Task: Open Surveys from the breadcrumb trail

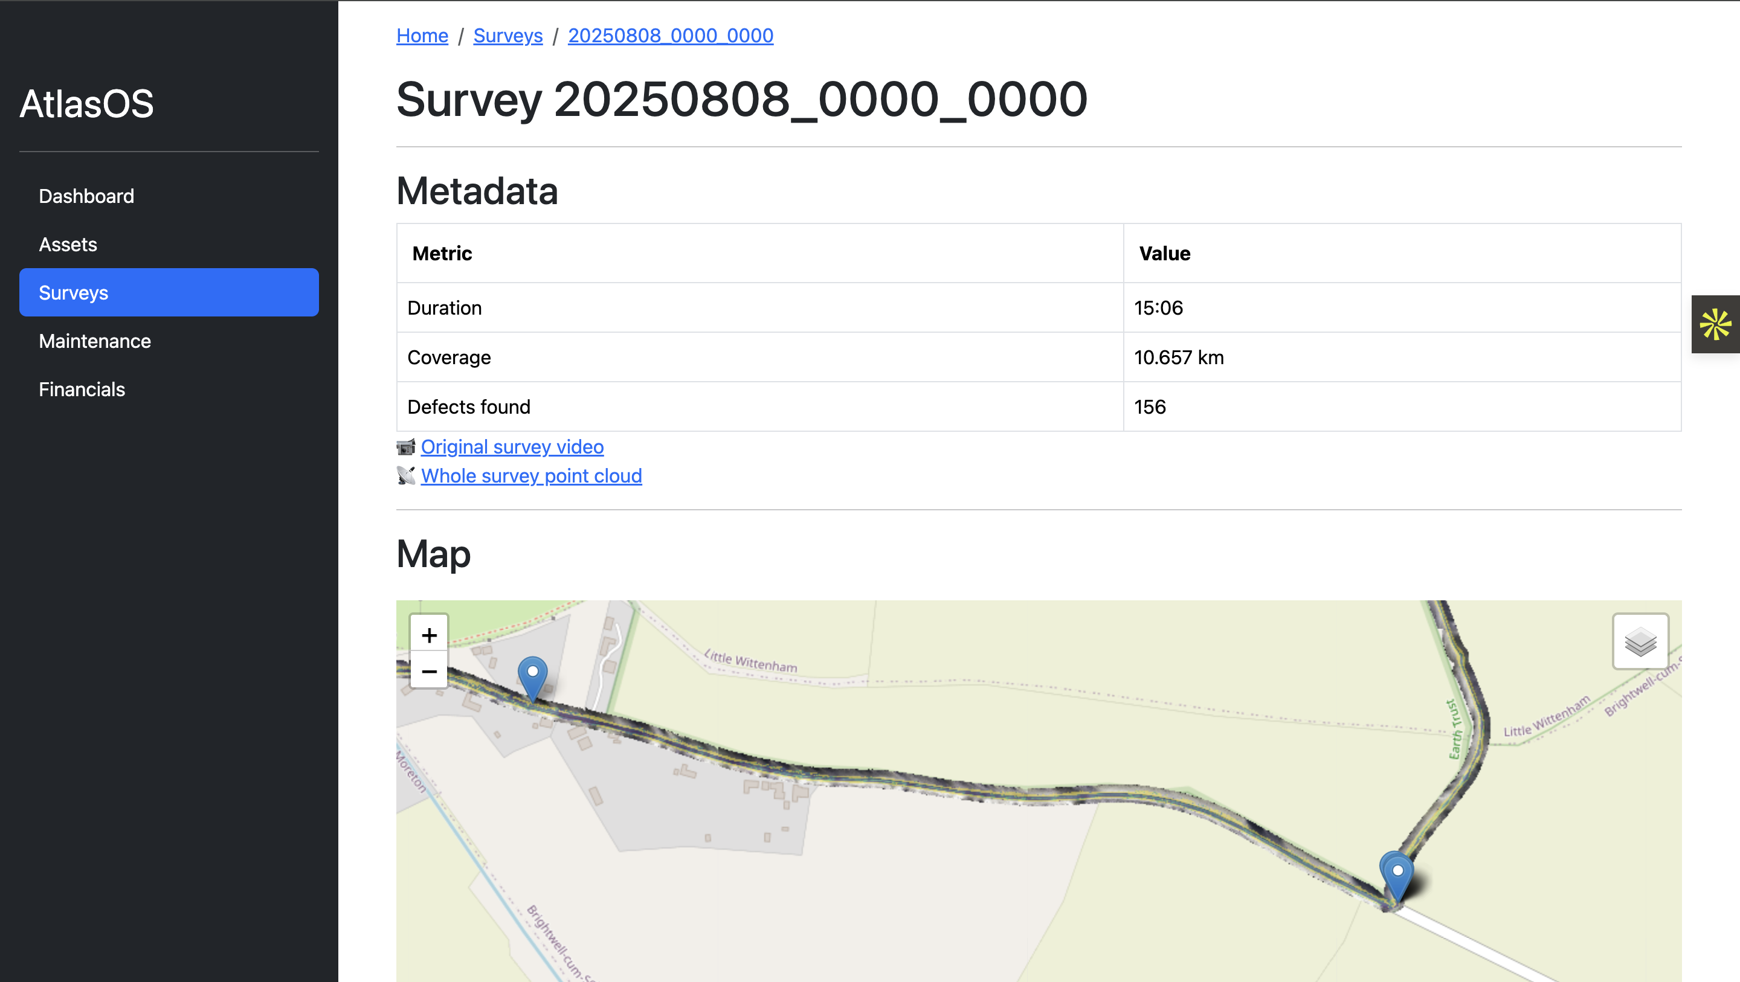Action: [x=508, y=35]
